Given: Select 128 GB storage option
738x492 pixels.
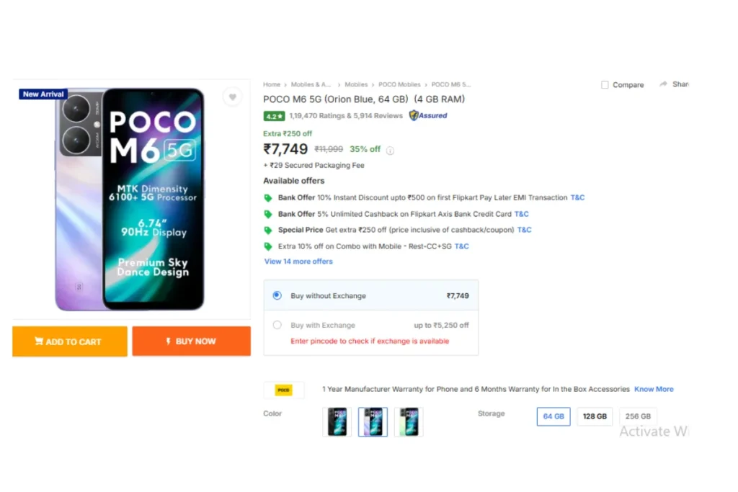Looking at the screenshot, I should point(595,416).
